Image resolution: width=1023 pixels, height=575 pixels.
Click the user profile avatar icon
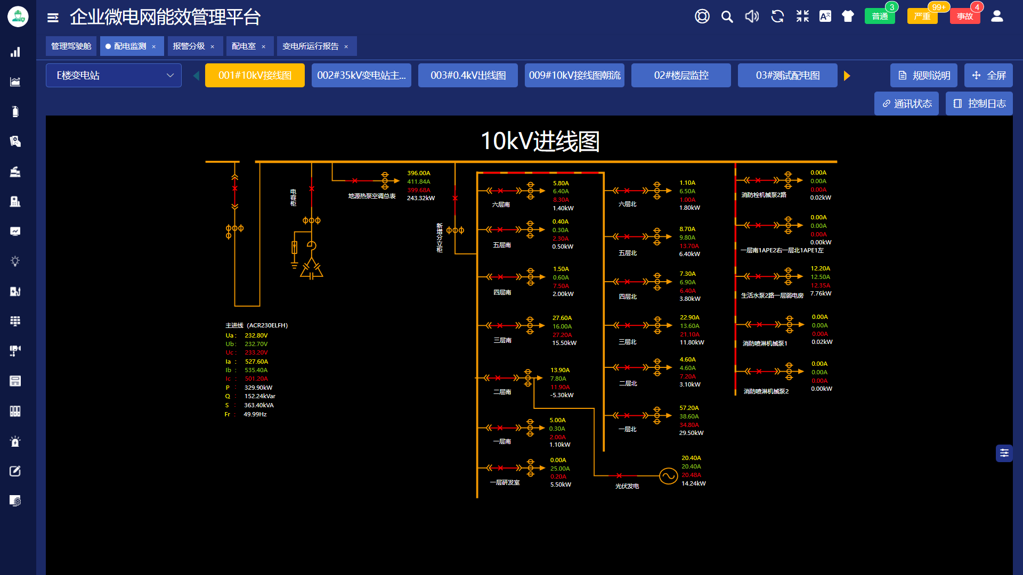coord(997,17)
